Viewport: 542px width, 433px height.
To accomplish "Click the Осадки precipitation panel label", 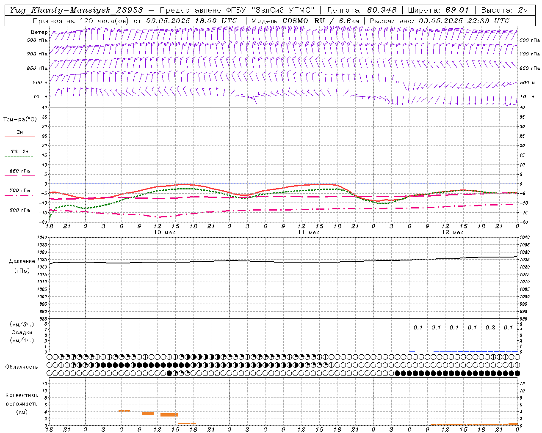I will 22,332.
